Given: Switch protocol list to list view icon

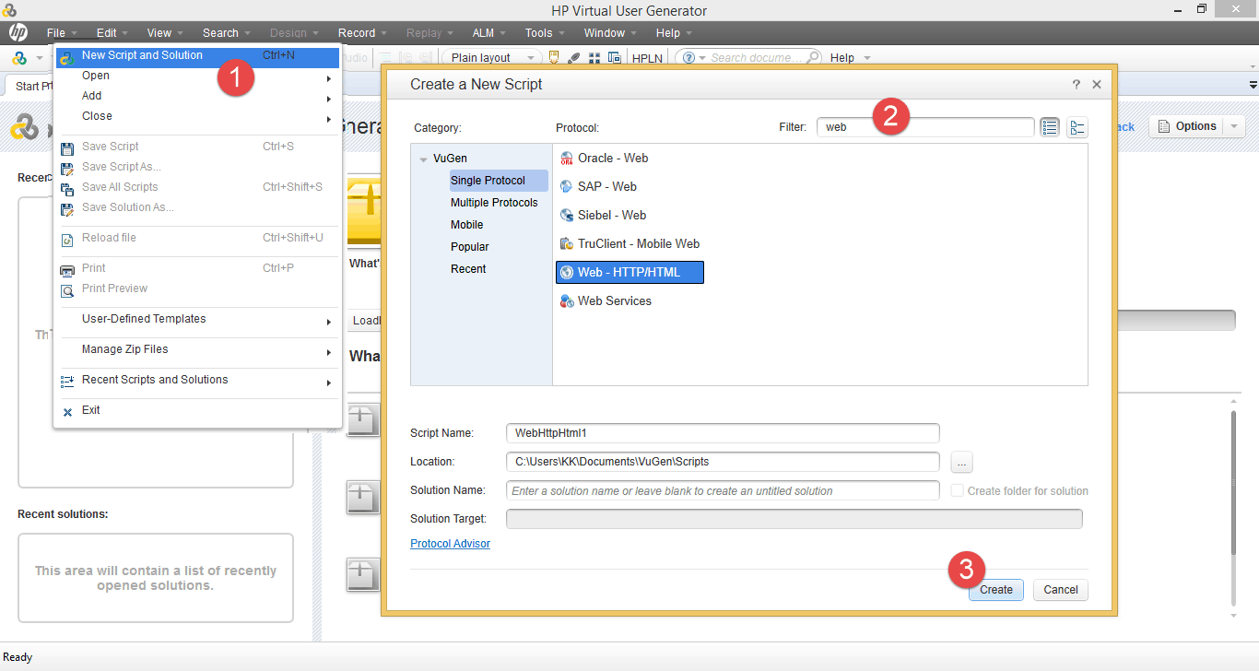Looking at the screenshot, I should [x=1050, y=127].
